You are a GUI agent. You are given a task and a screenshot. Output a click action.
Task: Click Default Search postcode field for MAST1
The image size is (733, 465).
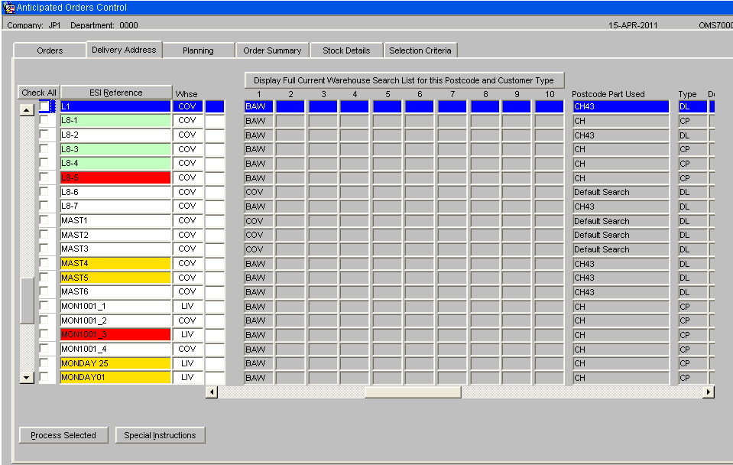click(621, 221)
